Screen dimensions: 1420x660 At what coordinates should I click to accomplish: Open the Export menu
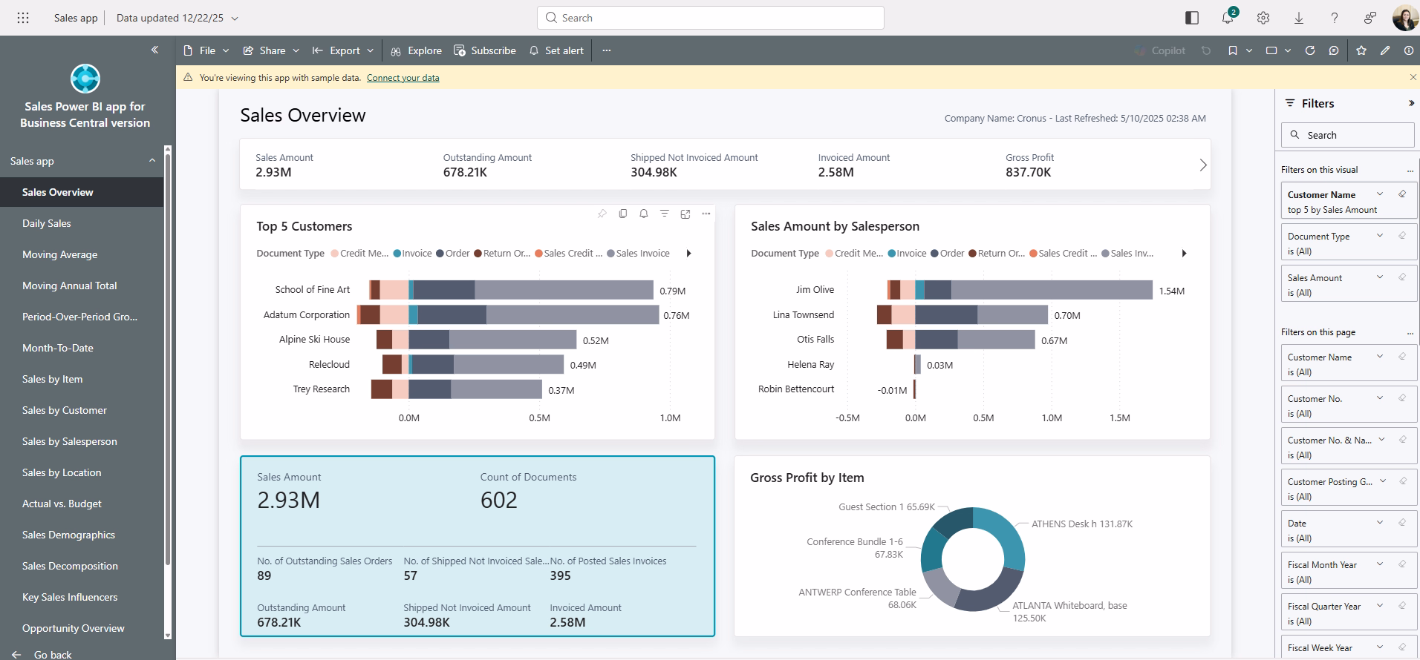click(x=343, y=50)
